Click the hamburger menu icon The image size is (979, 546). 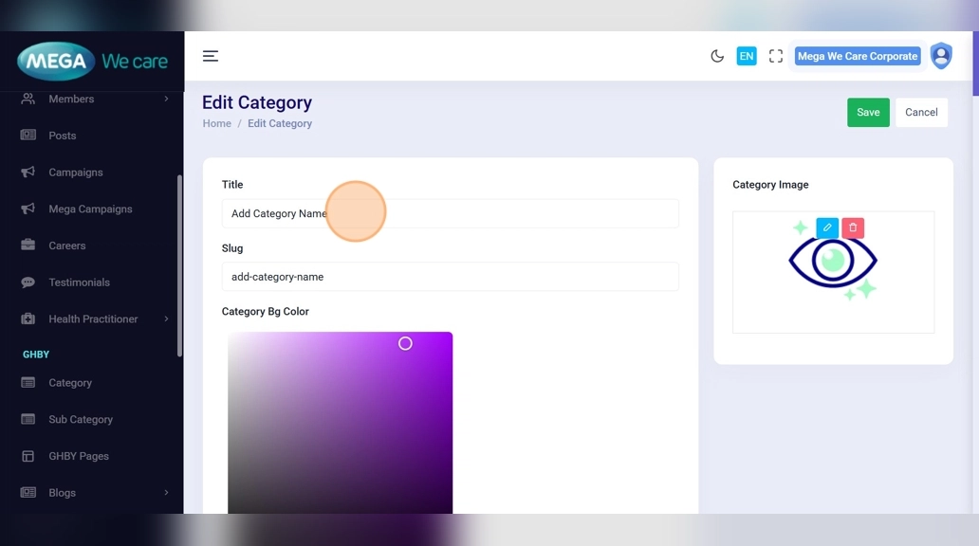tap(211, 56)
